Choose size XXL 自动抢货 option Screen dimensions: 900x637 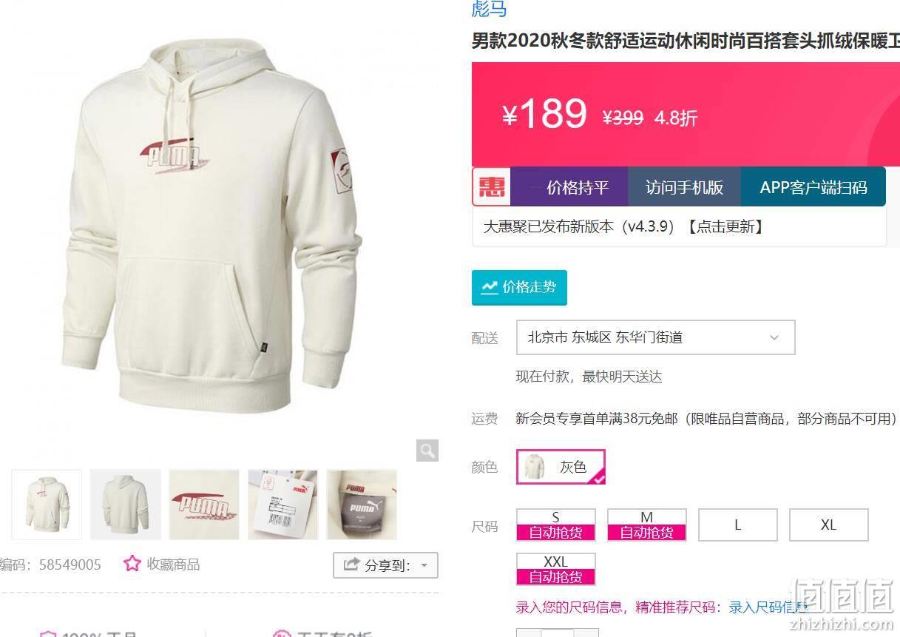pos(555,569)
